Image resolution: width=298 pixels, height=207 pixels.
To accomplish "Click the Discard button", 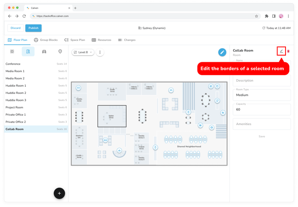I will 16,28.
